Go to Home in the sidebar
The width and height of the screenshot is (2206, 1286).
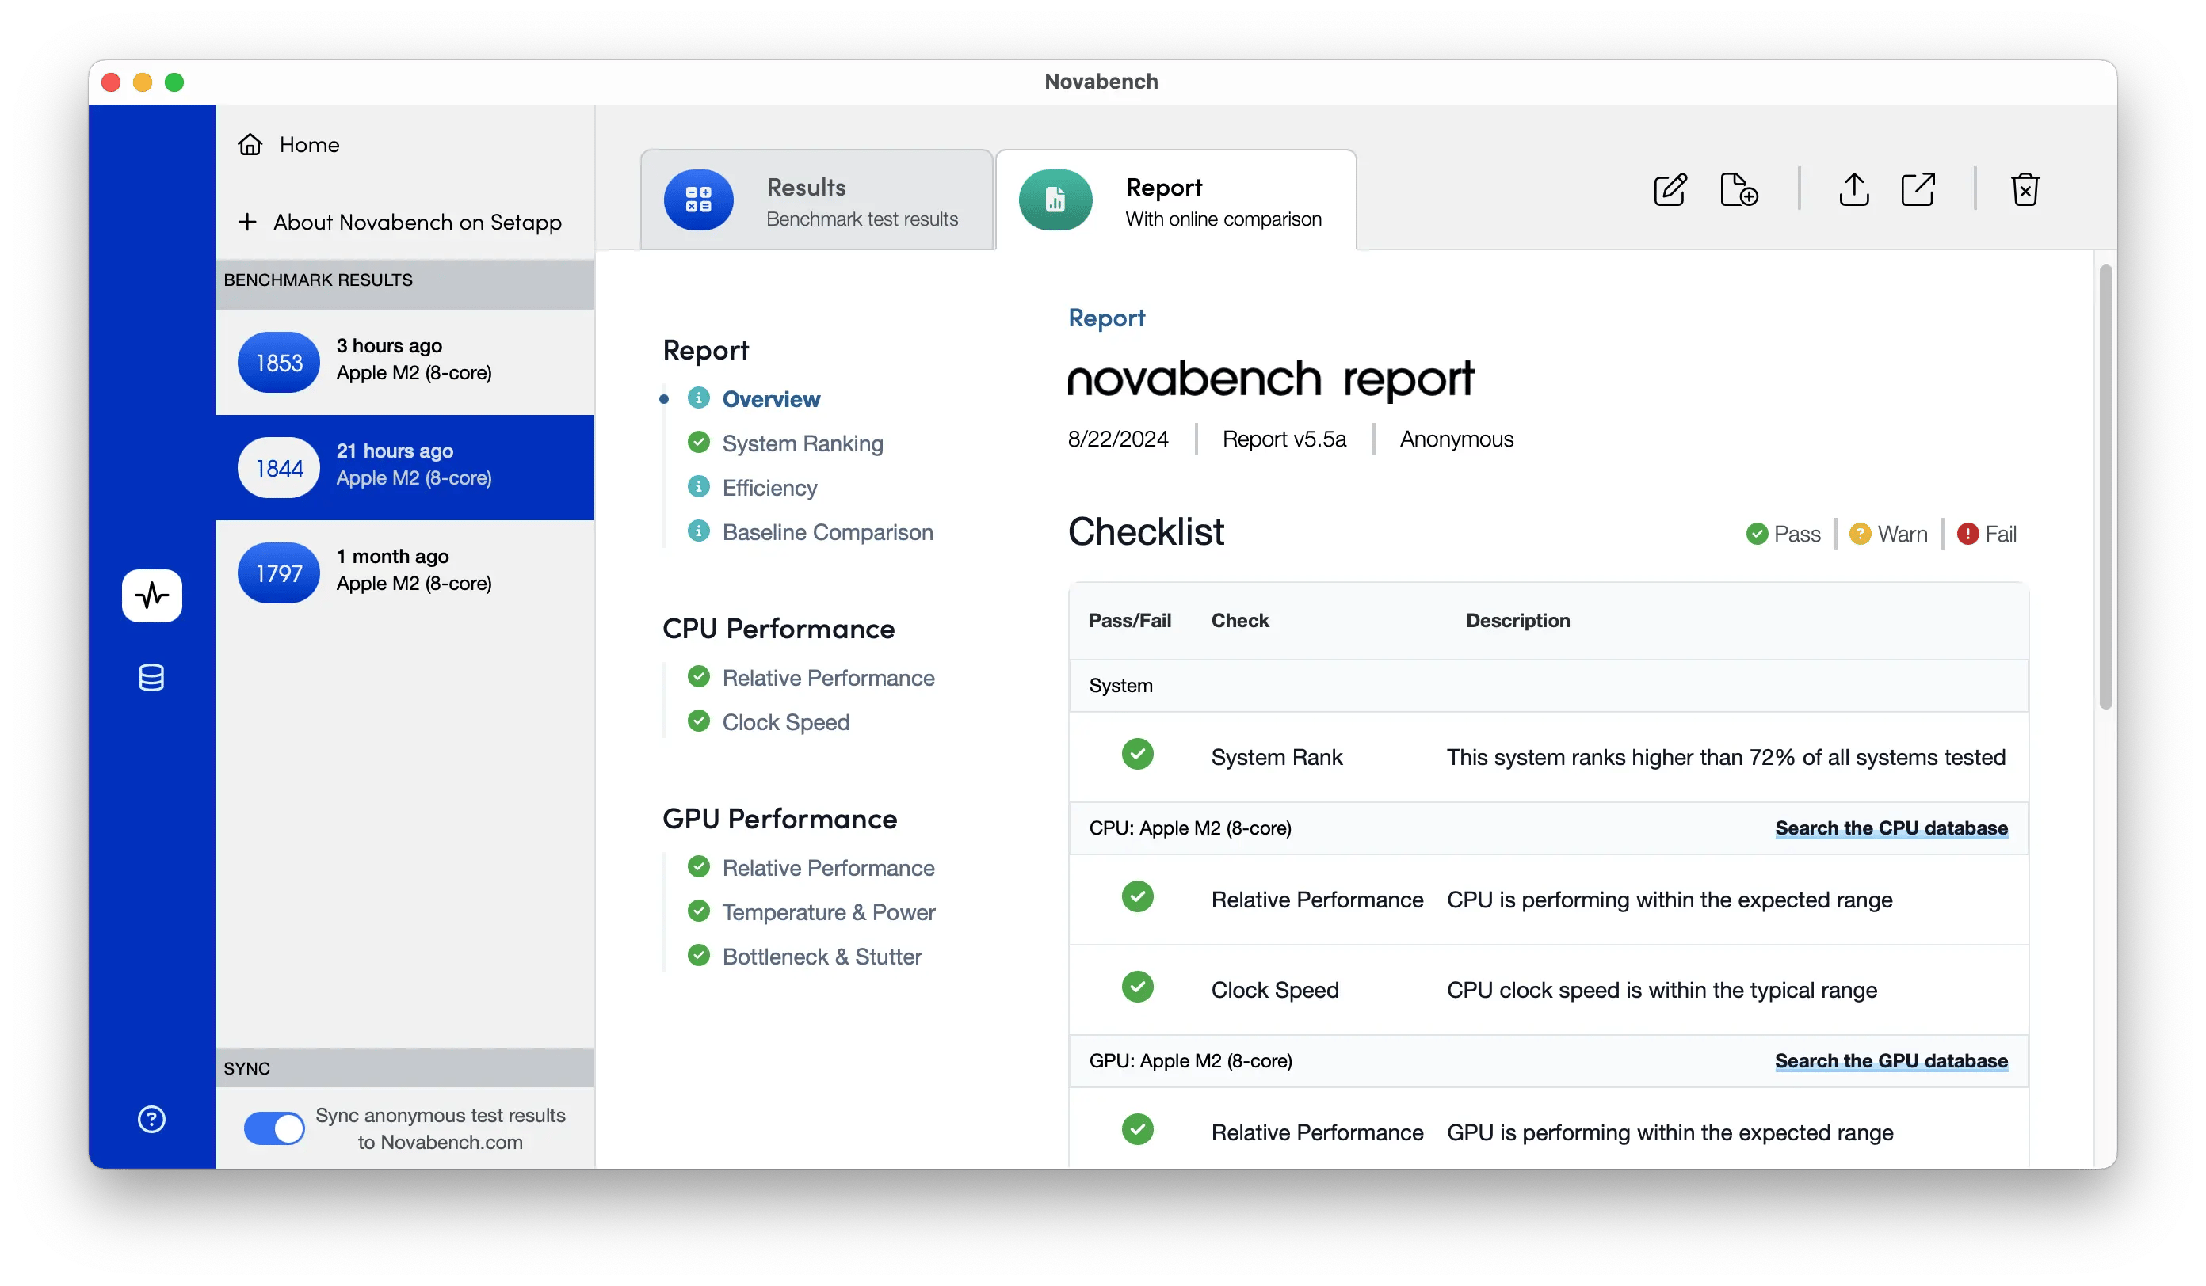[x=289, y=144]
